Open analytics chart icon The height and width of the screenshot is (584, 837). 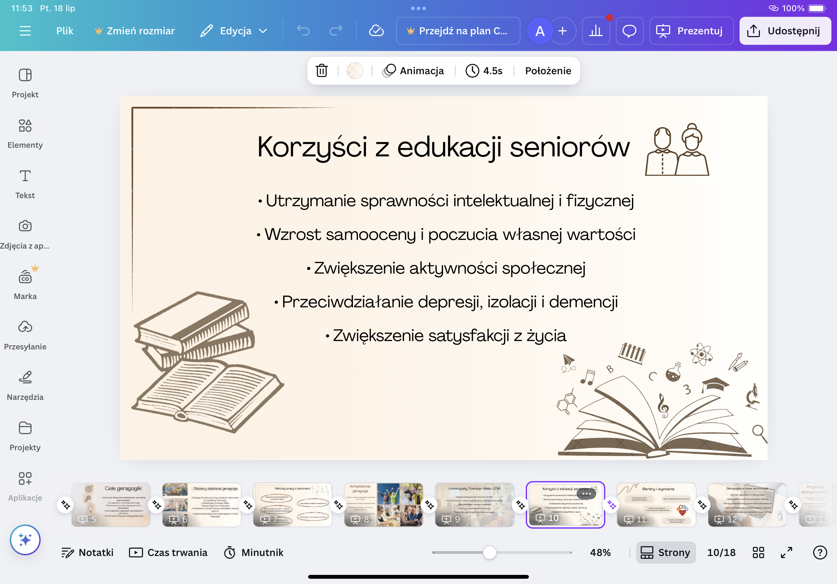click(596, 31)
